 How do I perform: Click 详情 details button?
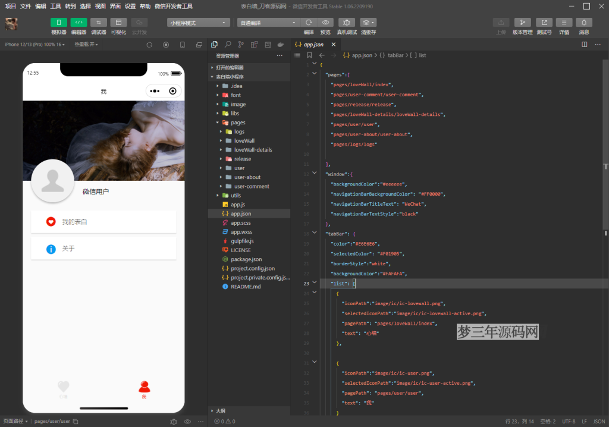click(x=564, y=23)
